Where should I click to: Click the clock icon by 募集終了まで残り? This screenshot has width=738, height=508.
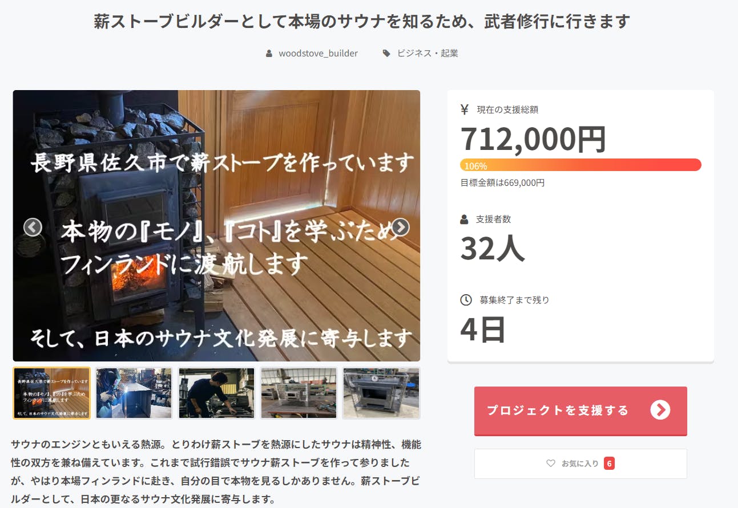(466, 300)
